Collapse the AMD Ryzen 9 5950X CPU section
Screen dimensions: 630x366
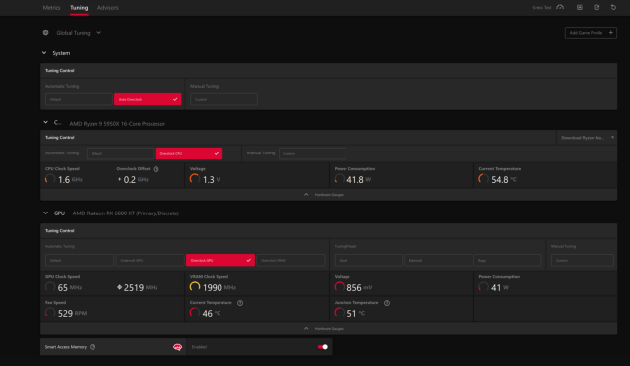pyautogui.click(x=46, y=122)
